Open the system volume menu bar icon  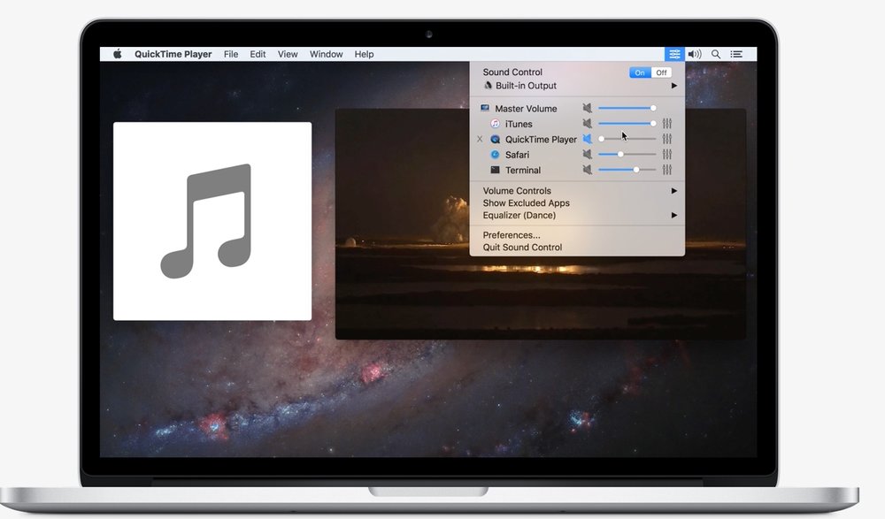[695, 54]
